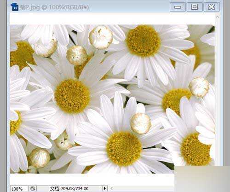
Task: Click the horizontal scrollbar left arrow
Action: point(112,188)
